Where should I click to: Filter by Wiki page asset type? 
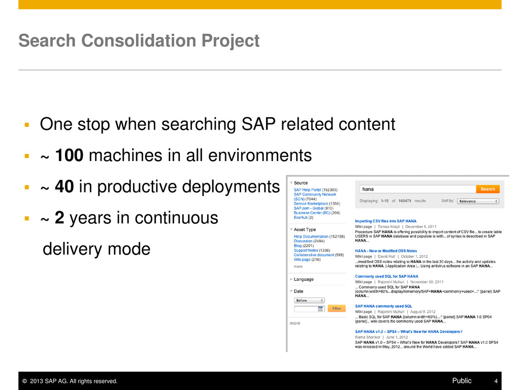click(x=302, y=259)
